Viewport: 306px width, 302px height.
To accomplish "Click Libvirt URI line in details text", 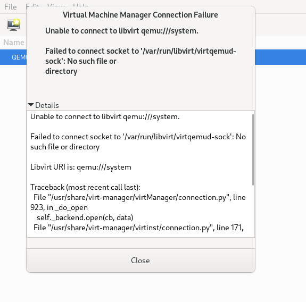I will coord(81,167).
